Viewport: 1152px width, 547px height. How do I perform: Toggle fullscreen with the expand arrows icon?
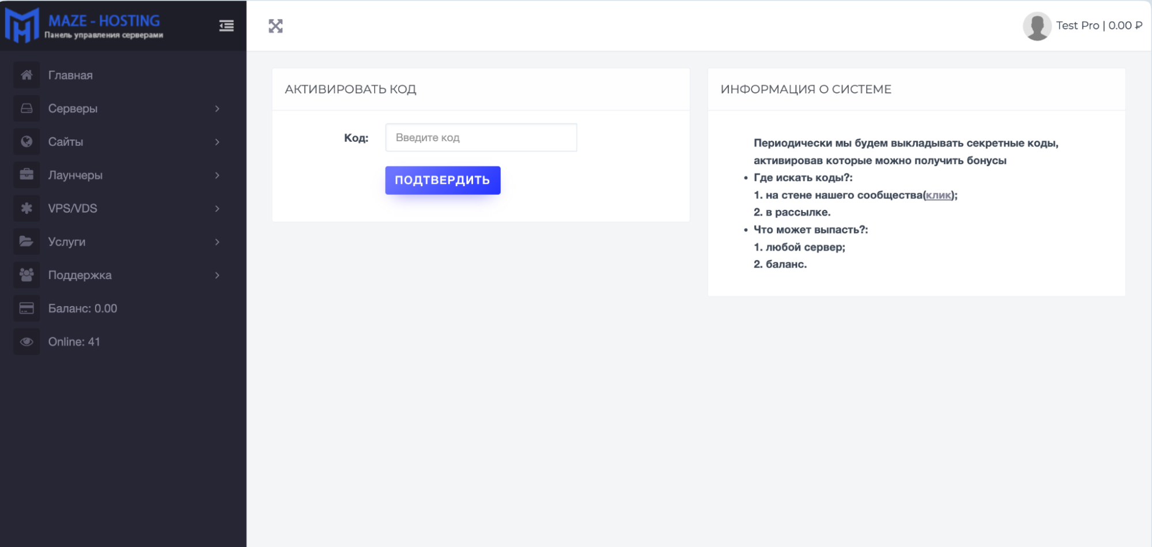tap(275, 26)
